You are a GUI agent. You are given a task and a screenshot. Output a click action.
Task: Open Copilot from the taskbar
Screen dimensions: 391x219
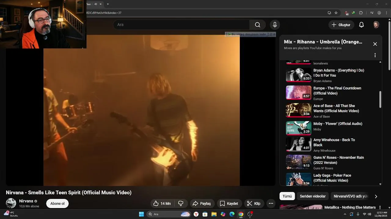click(223, 214)
